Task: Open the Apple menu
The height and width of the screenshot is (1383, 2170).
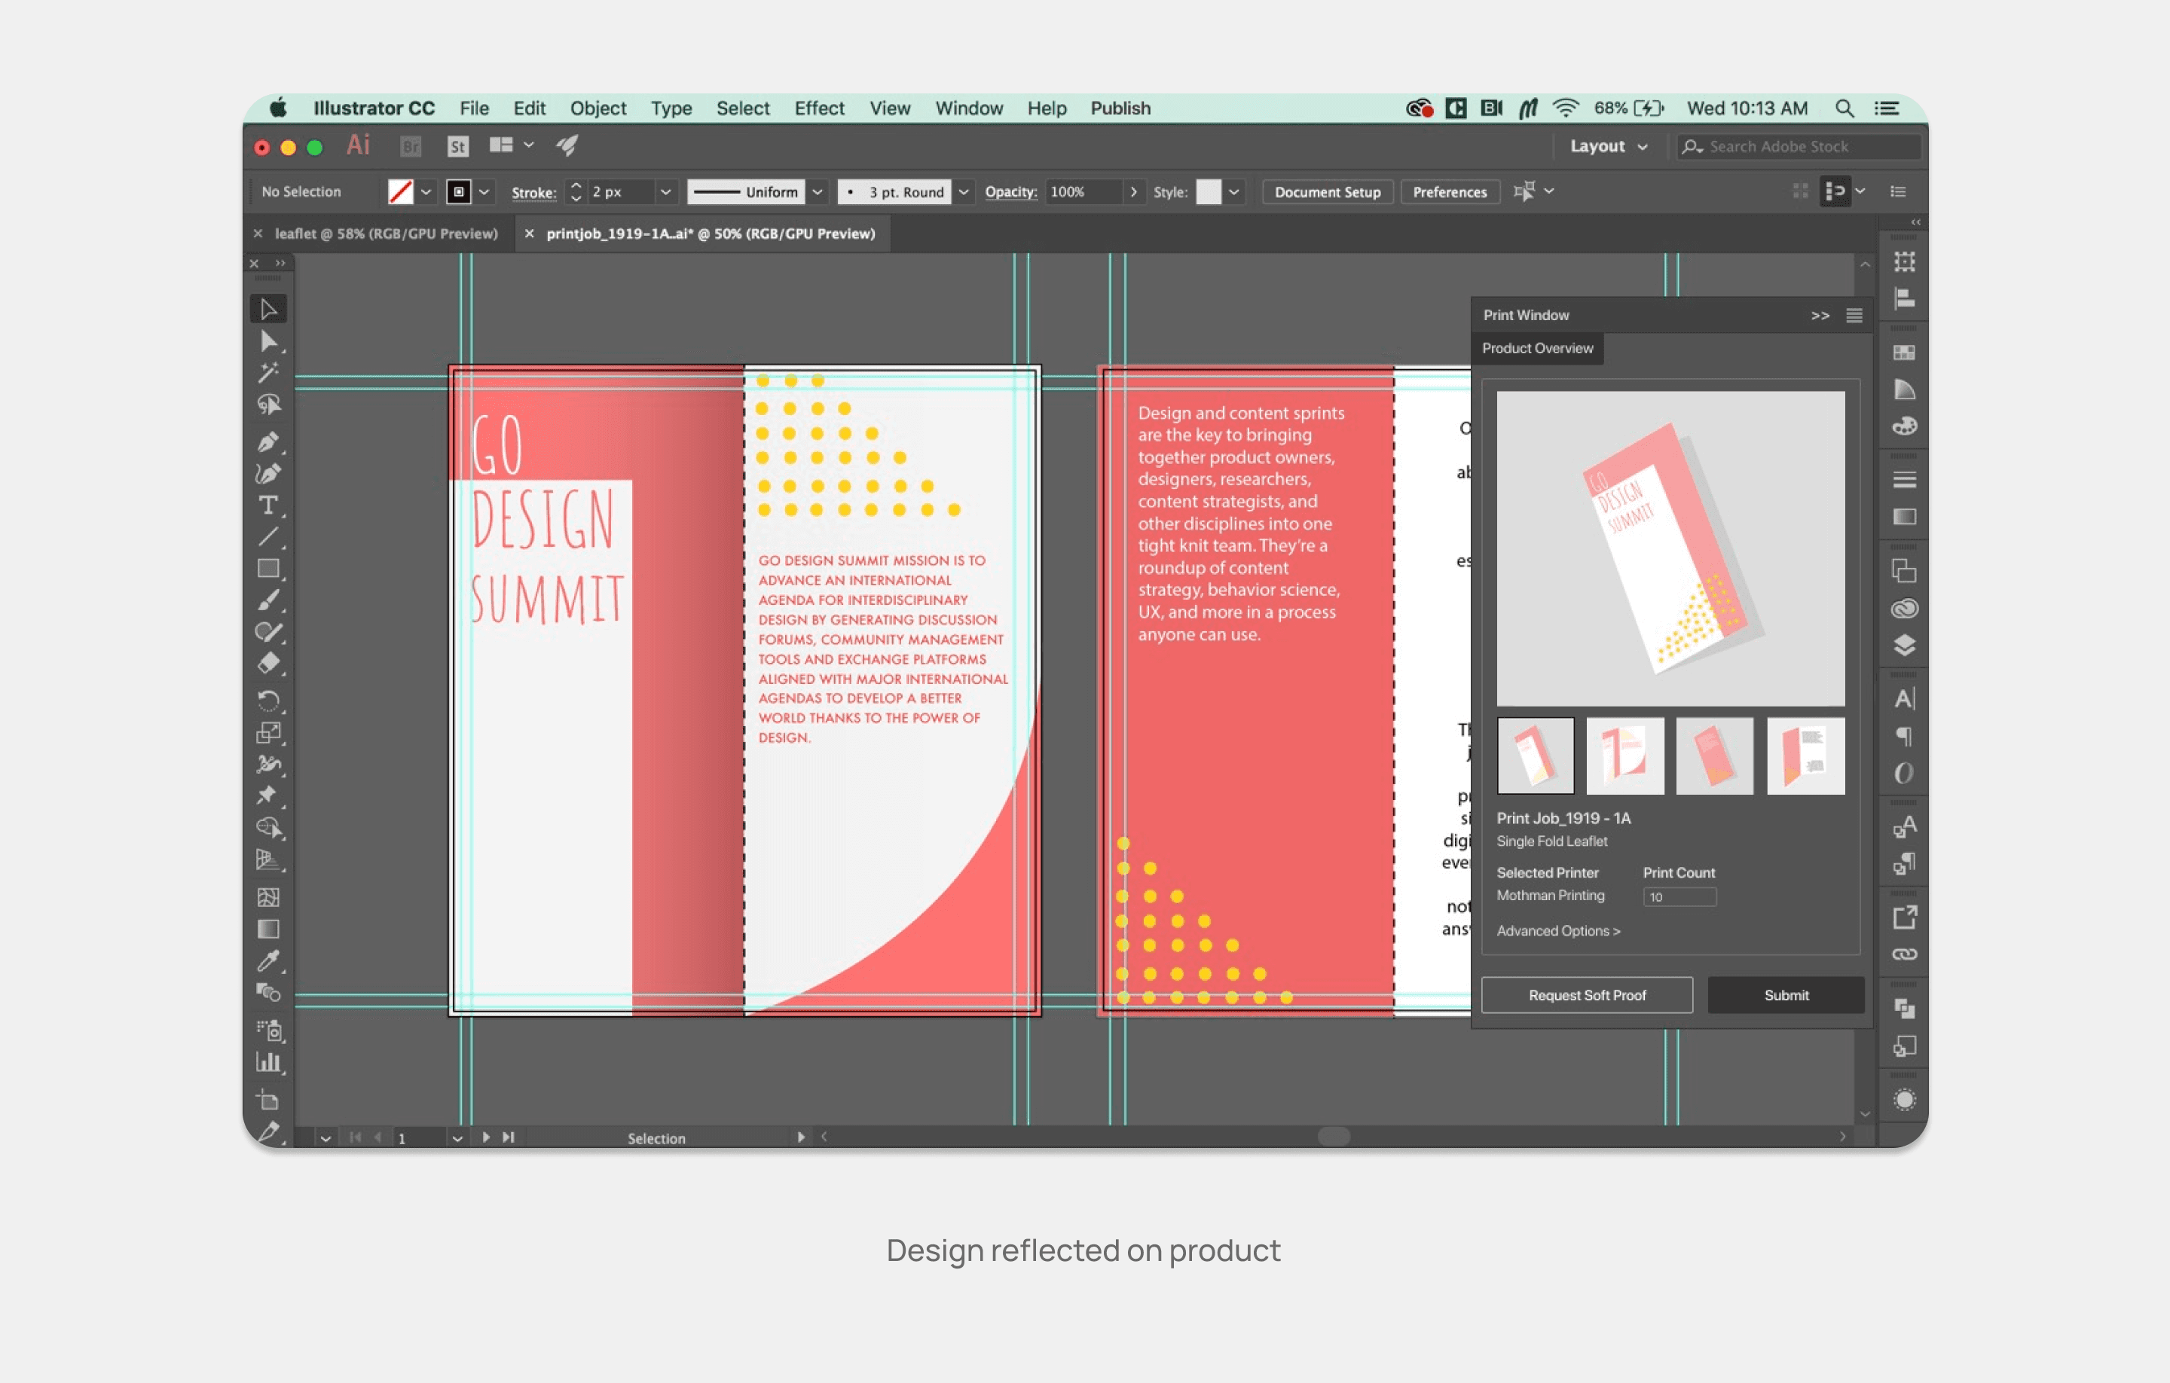Action: coord(279,108)
